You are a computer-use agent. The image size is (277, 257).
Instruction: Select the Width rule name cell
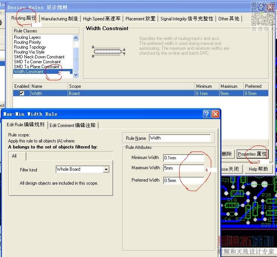(x=49, y=93)
